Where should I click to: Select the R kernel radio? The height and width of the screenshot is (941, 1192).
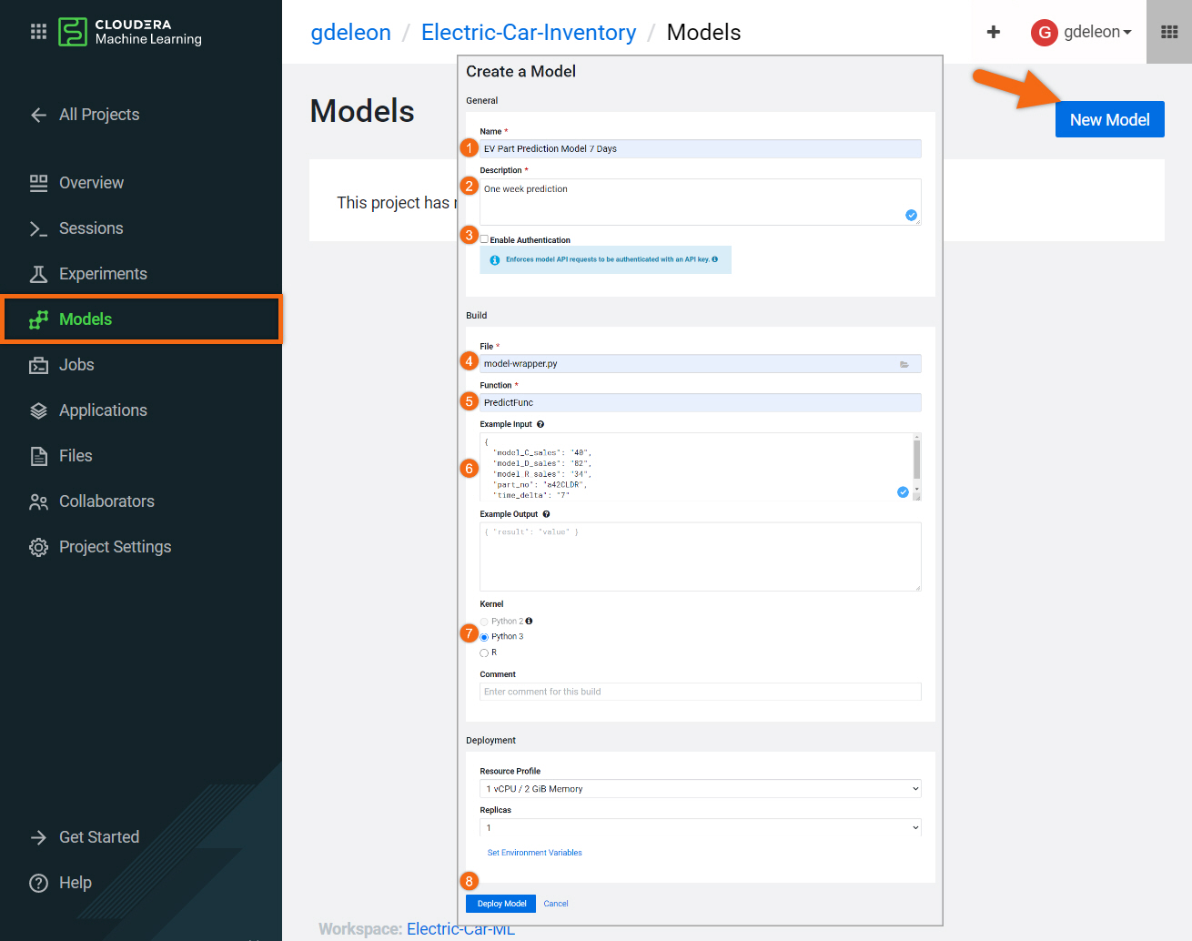click(x=484, y=653)
